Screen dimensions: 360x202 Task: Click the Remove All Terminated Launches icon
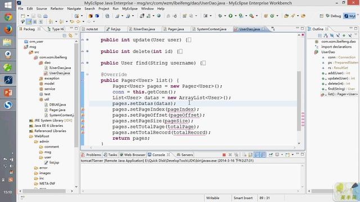pos(236,155)
